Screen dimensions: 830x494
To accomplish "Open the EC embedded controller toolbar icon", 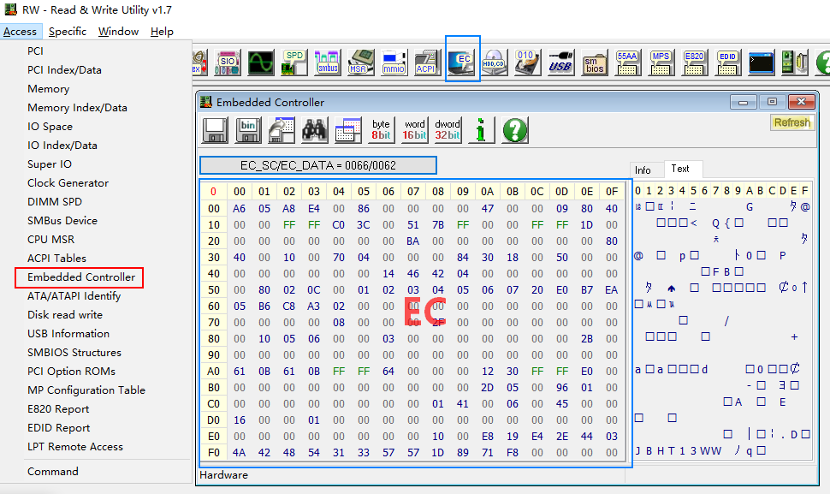I will 461,62.
